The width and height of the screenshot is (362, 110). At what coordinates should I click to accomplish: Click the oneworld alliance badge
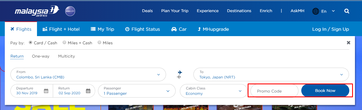coord(70,11)
